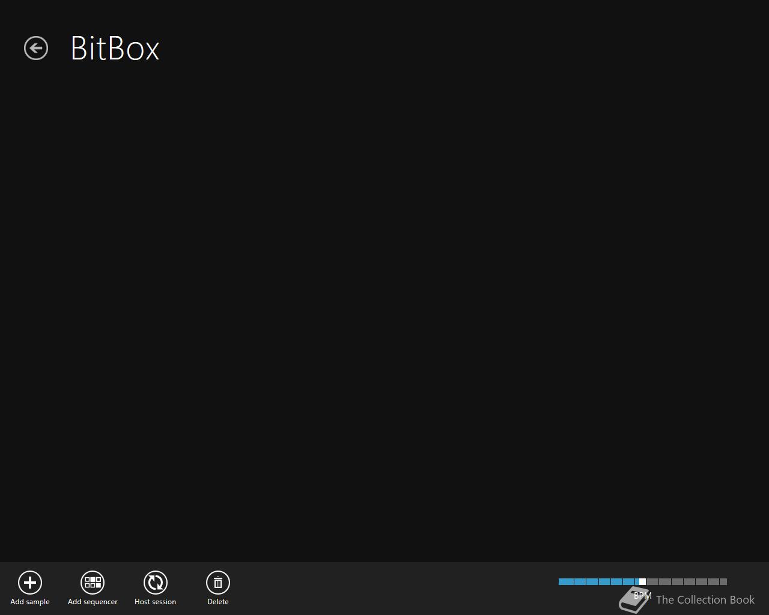
Task: Click The Collection Book book icon
Action: pyautogui.click(x=635, y=600)
